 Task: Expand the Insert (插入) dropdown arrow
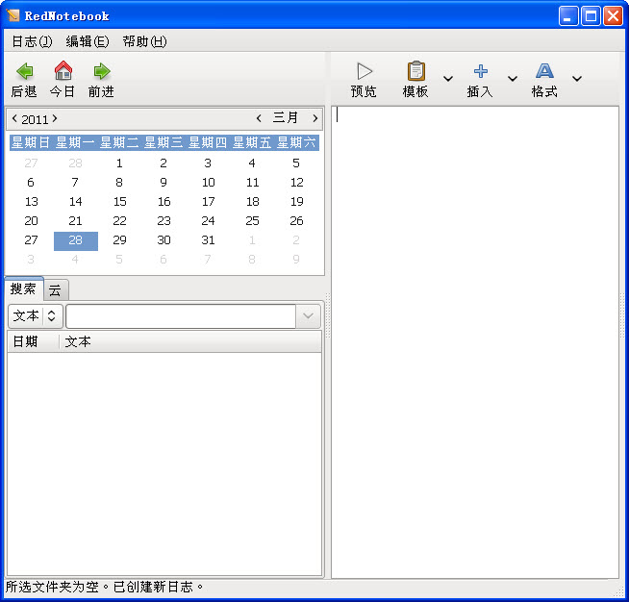513,79
